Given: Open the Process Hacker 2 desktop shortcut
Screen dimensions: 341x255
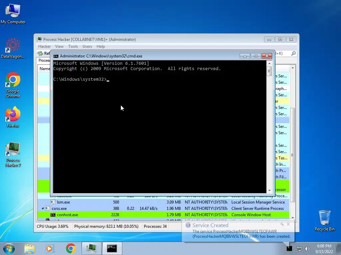Looking at the screenshot, I should click(x=13, y=154).
